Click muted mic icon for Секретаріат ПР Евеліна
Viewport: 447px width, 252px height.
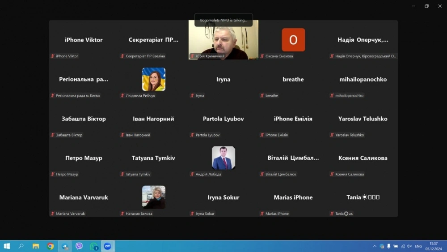(122, 56)
